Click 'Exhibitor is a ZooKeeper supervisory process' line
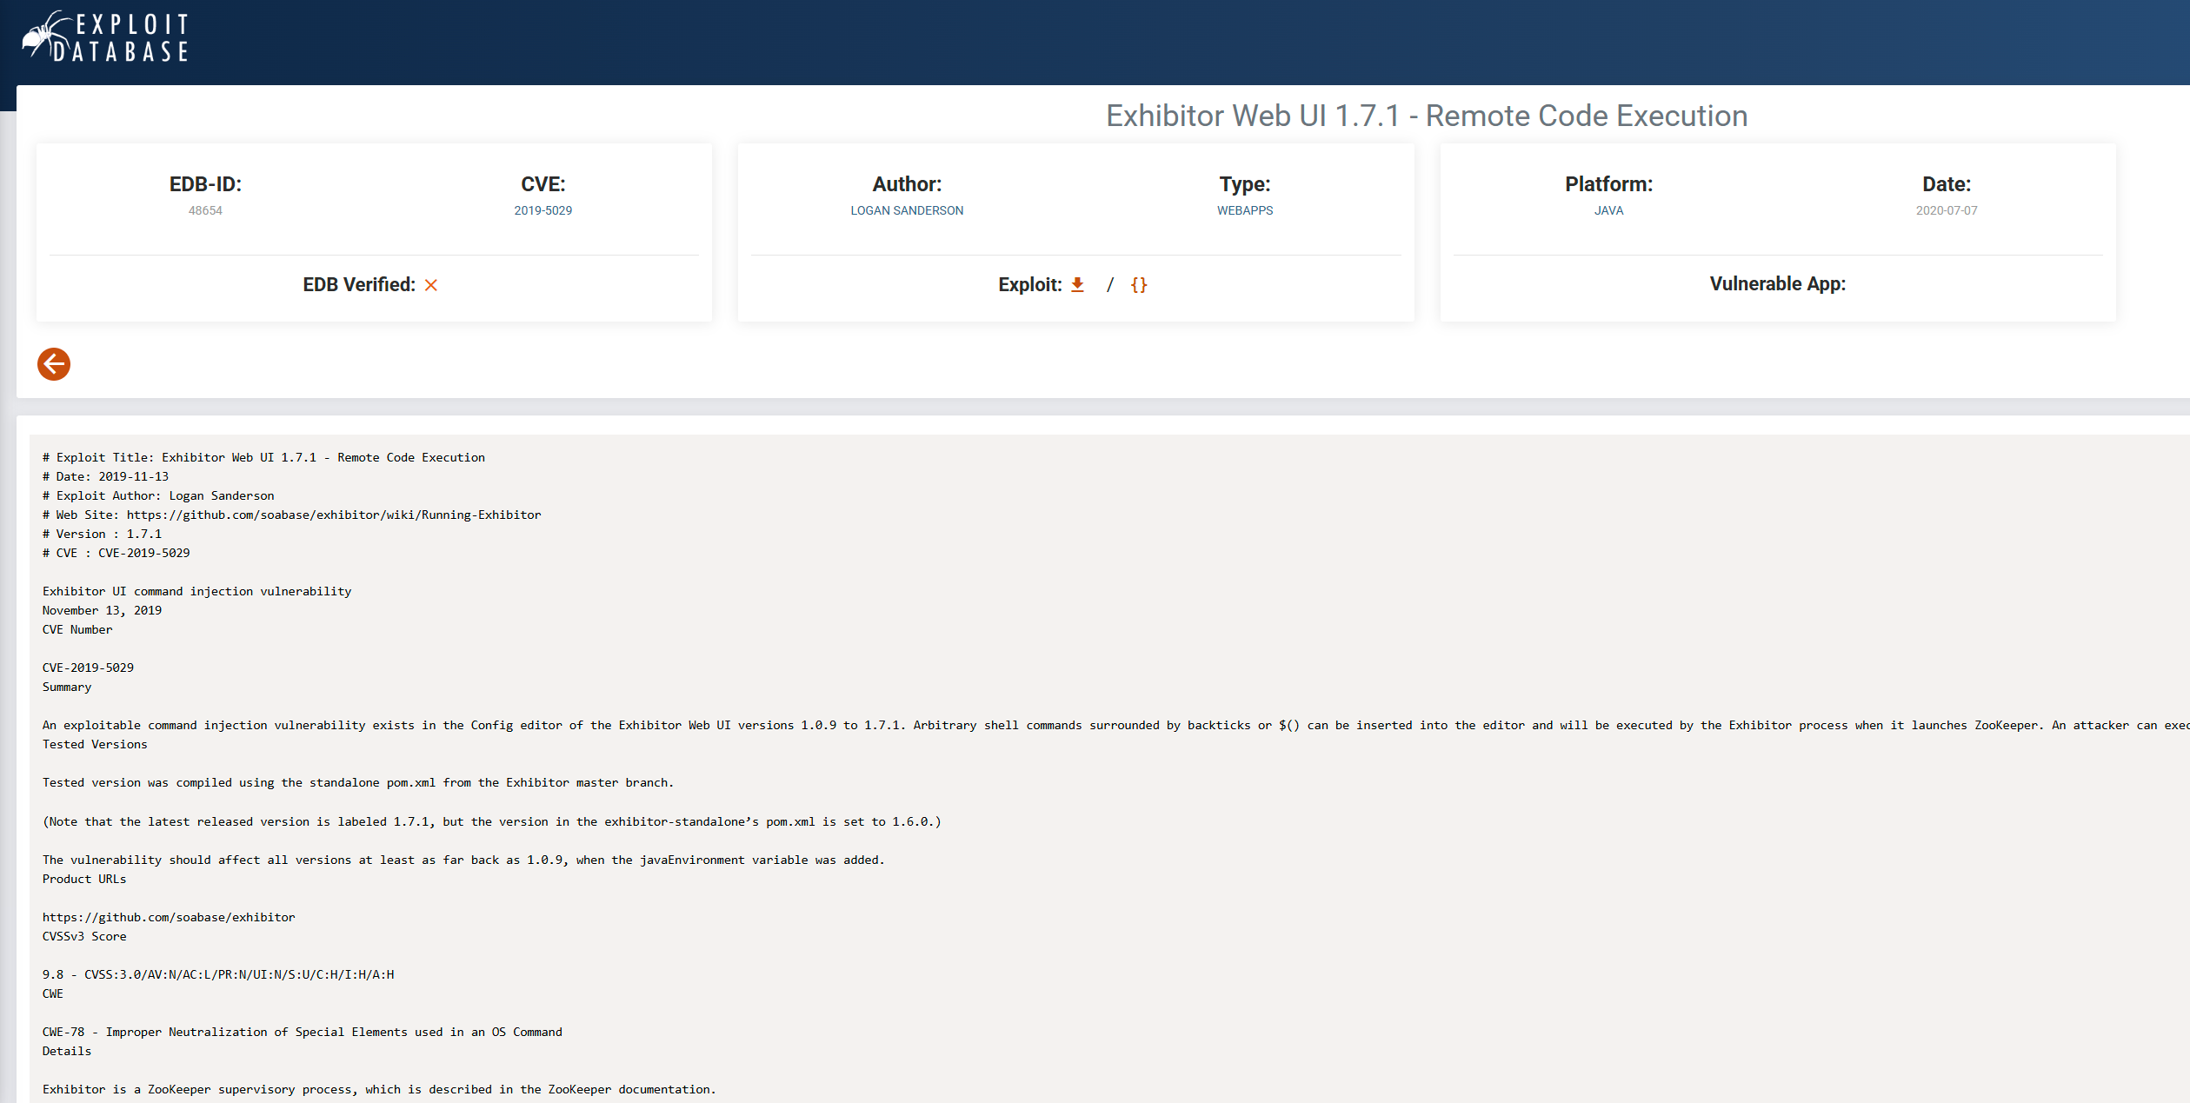 (379, 1089)
